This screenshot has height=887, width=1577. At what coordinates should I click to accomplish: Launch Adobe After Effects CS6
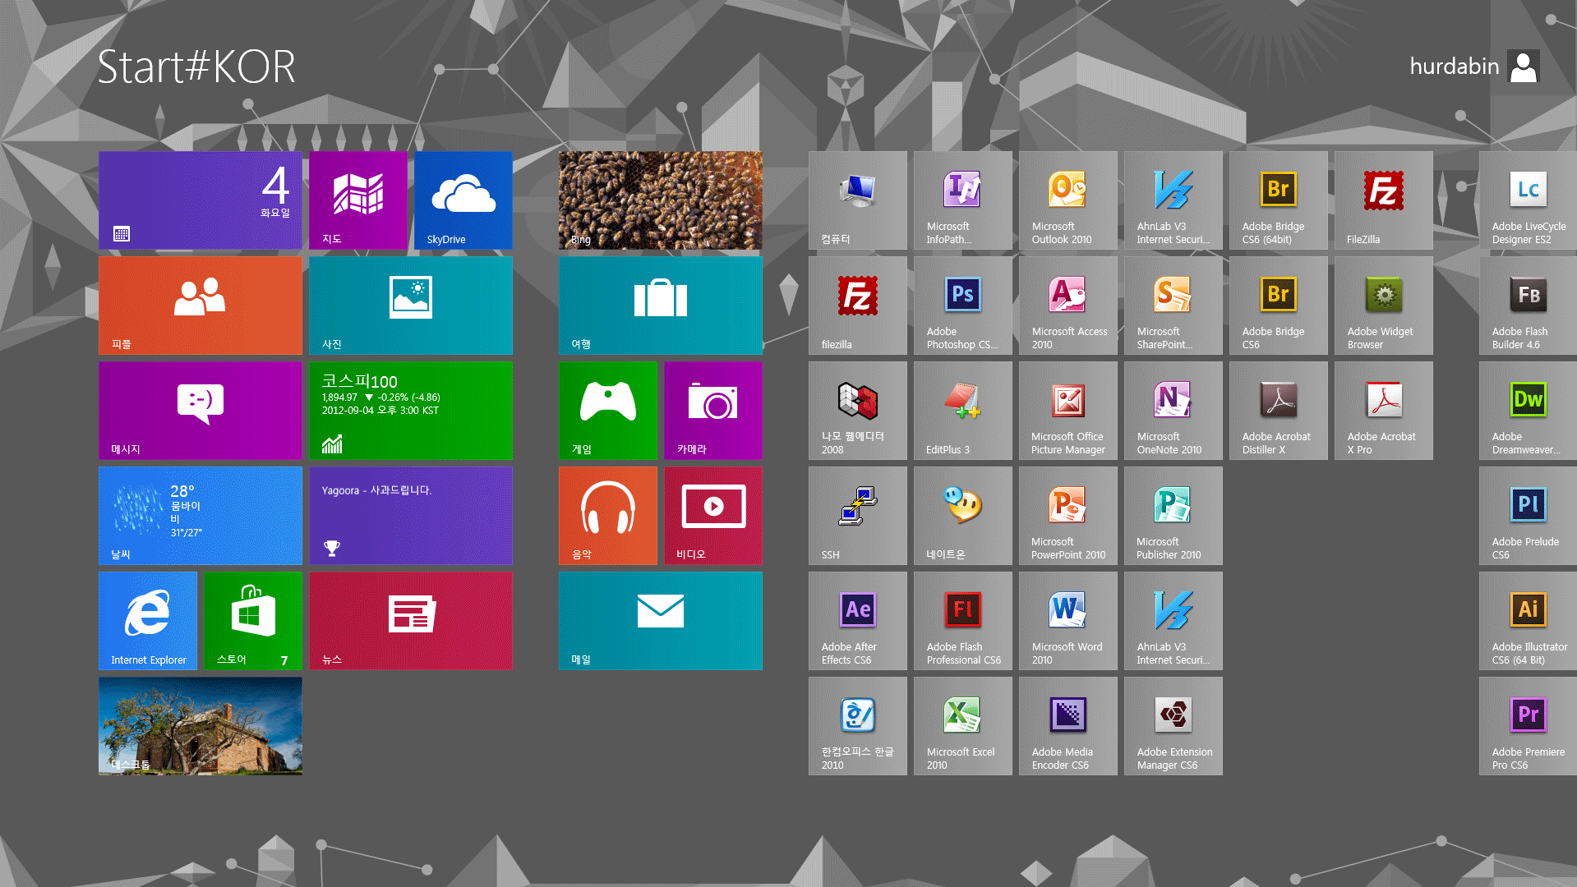pyautogui.click(x=857, y=620)
